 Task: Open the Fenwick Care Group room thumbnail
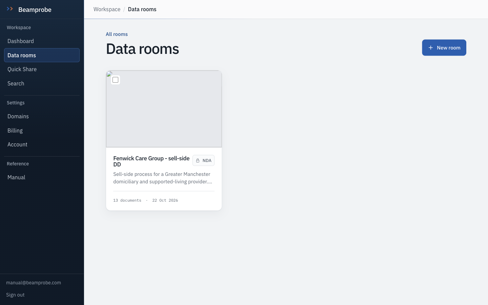click(x=164, y=109)
